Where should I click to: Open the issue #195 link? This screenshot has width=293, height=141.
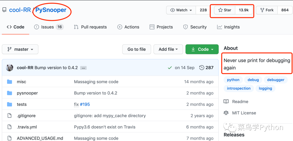click(x=85, y=104)
